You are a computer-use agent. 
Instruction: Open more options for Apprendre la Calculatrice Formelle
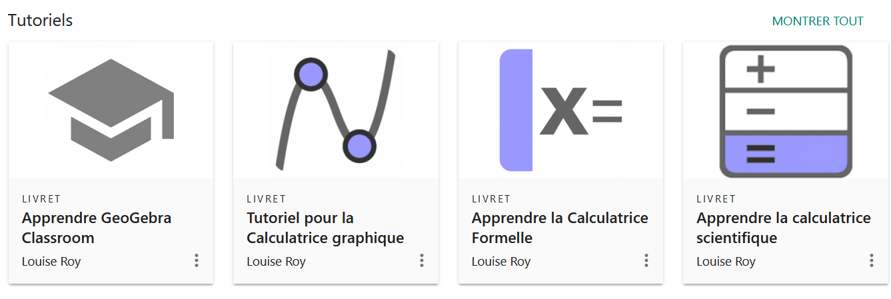point(646,260)
